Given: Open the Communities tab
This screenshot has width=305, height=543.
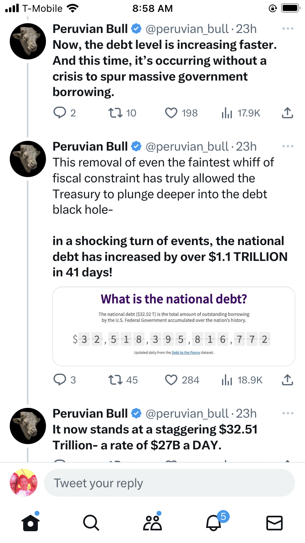Looking at the screenshot, I should pos(152,523).
